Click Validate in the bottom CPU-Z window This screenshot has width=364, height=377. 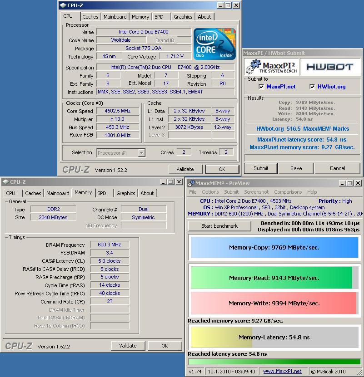(128, 346)
